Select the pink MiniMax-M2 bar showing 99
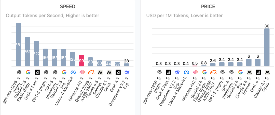 point(81,61)
